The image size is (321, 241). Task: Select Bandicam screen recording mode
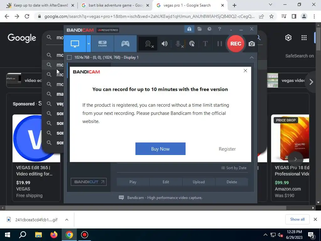75,44
